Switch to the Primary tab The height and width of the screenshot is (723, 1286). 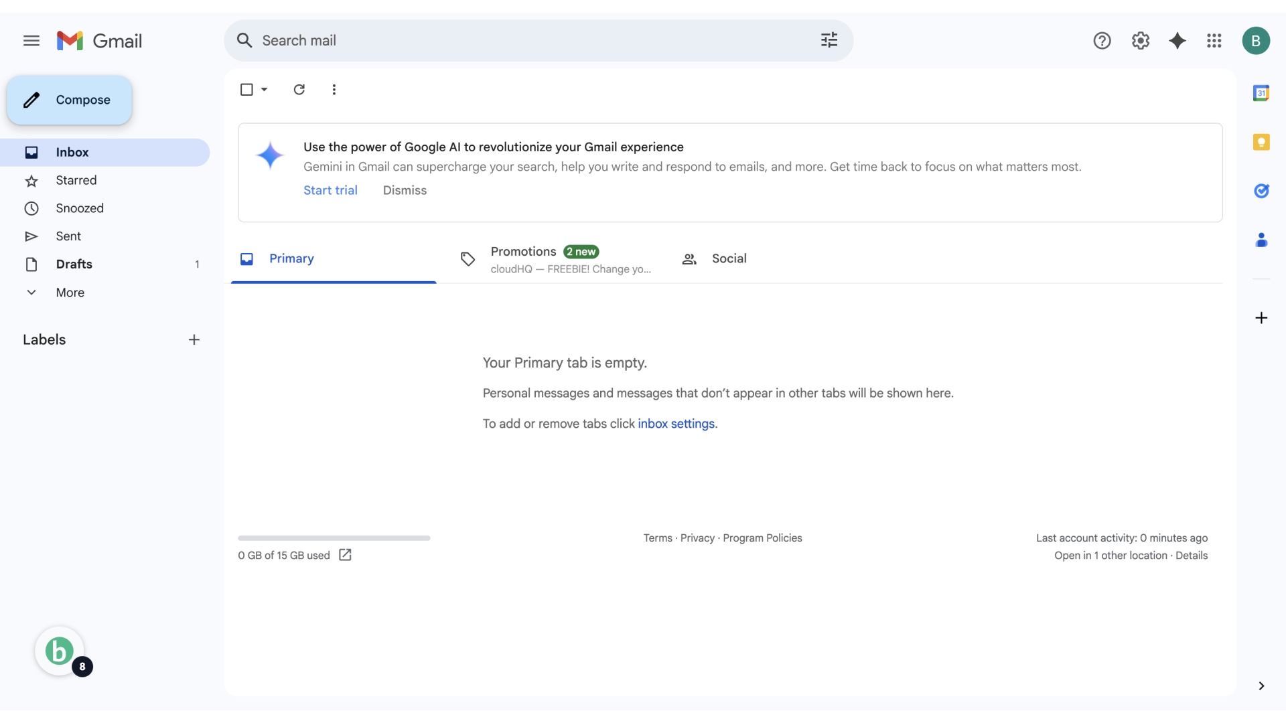[334, 259]
